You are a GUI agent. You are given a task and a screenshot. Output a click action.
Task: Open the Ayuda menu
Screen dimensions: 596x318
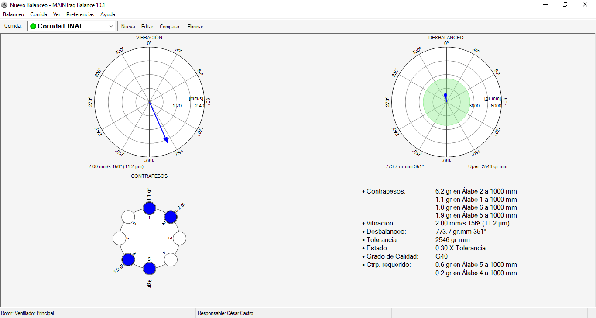(107, 14)
